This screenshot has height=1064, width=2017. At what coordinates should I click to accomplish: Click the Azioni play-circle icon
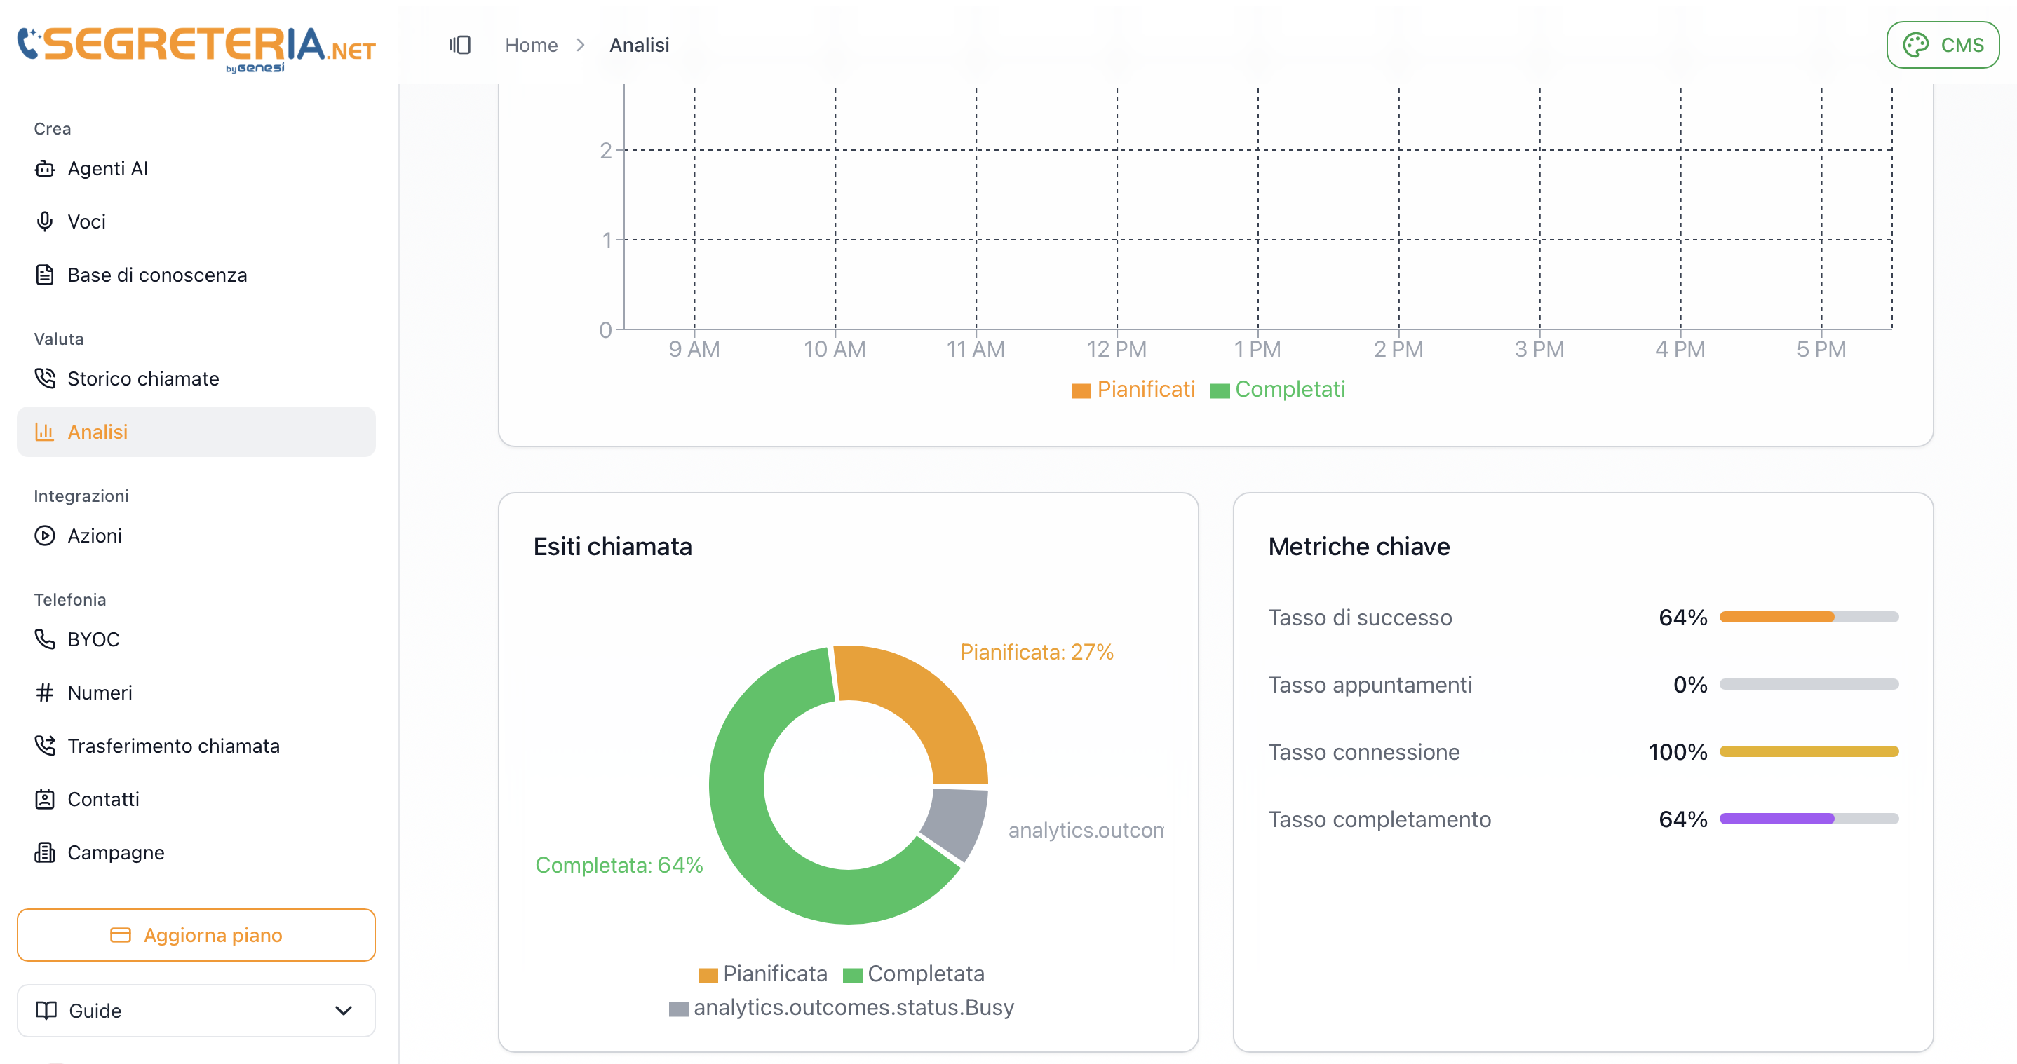click(x=45, y=536)
